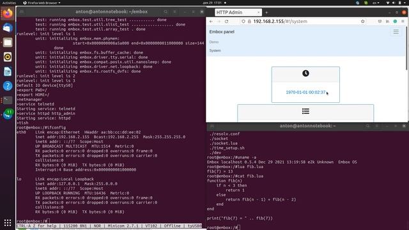Click 'Starting service: telnetd' line
The width and height of the screenshot is (409, 230).
click(x=46, y=109)
